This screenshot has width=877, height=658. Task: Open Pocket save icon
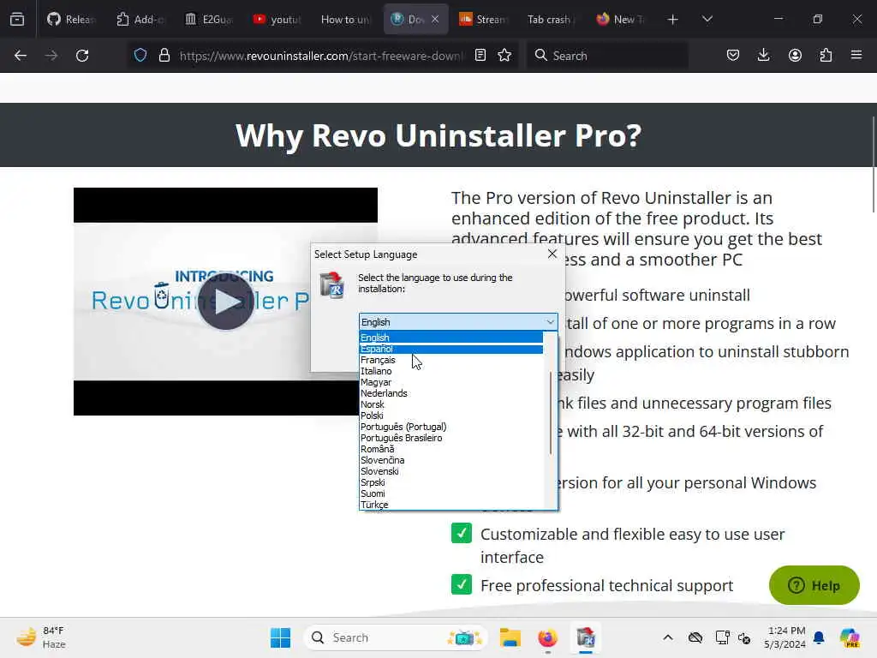click(733, 56)
